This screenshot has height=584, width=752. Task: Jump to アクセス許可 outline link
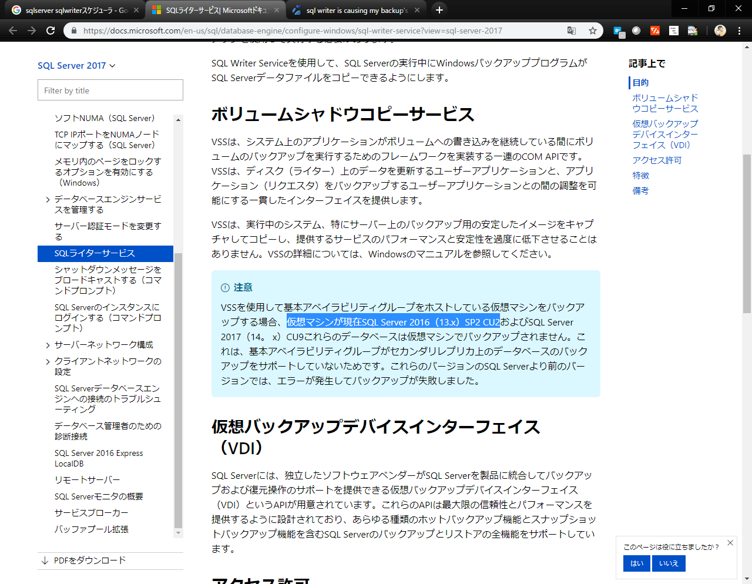pyautogui.click(x=657, y=160)
